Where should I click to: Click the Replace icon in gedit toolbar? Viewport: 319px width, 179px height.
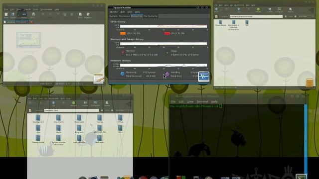(88, 14)
